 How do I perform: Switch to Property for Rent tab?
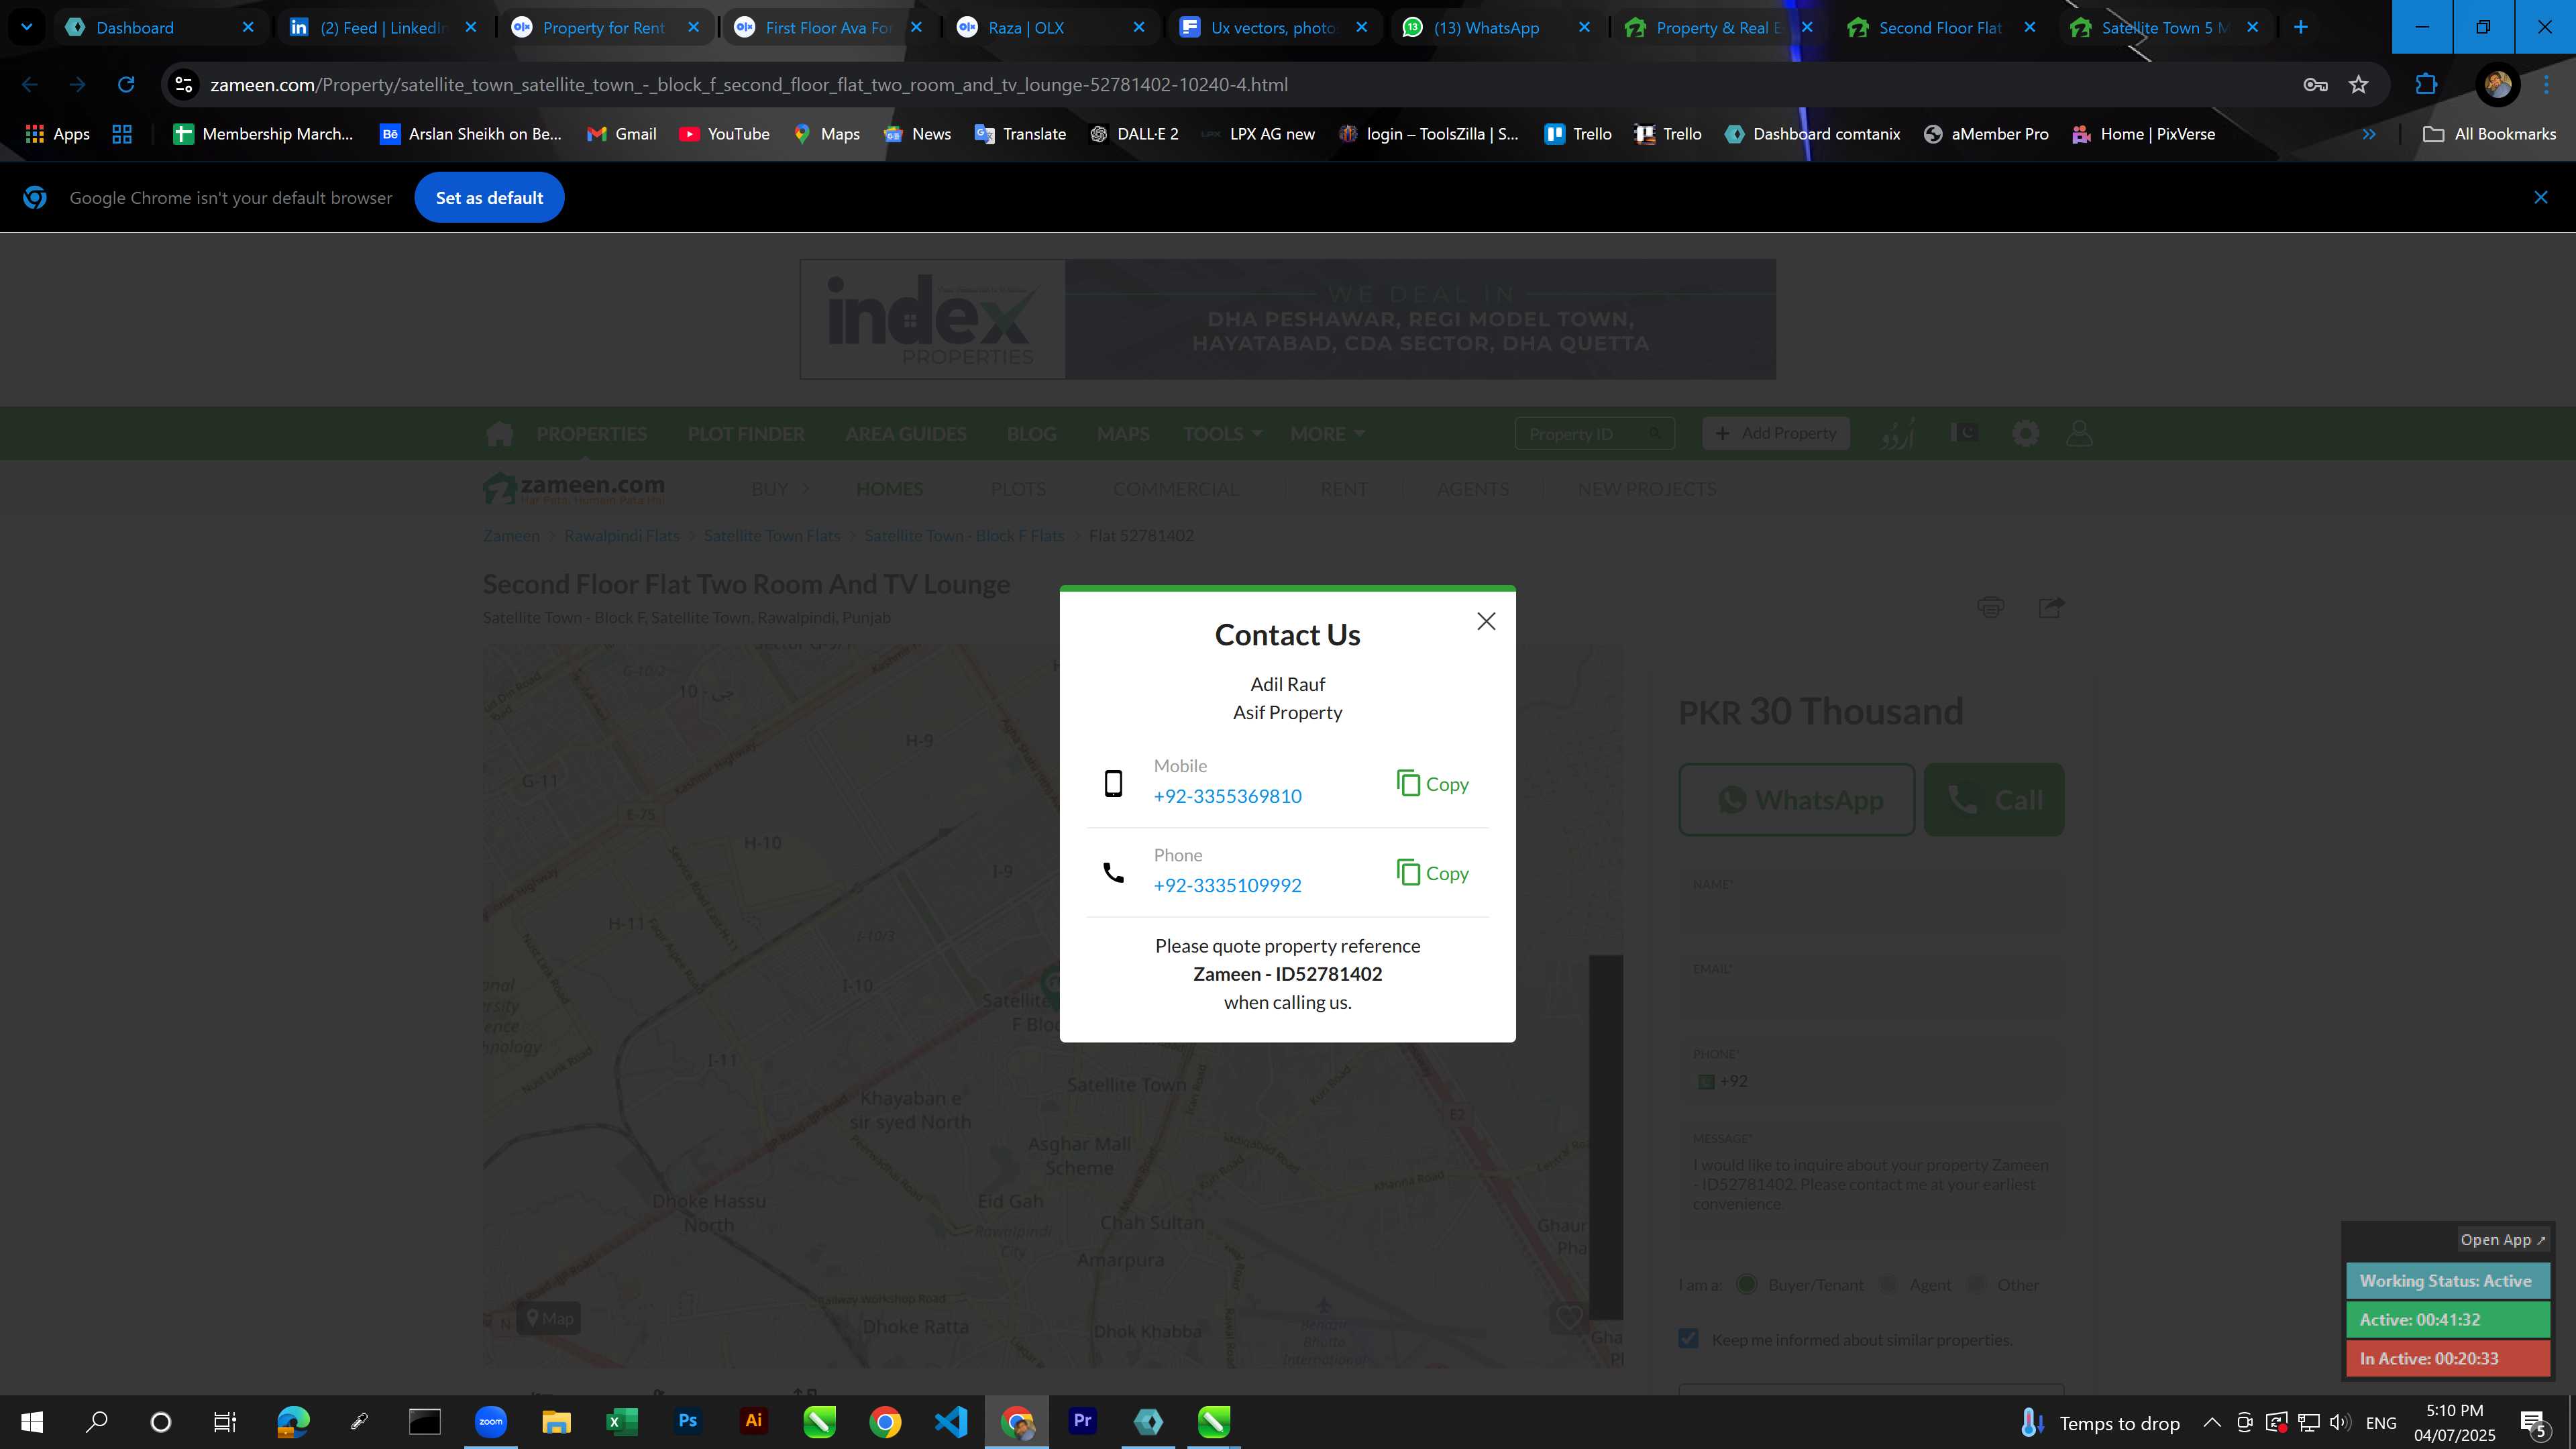[605, 27]
